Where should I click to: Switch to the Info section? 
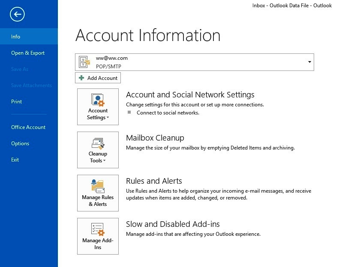click(15, 37)
